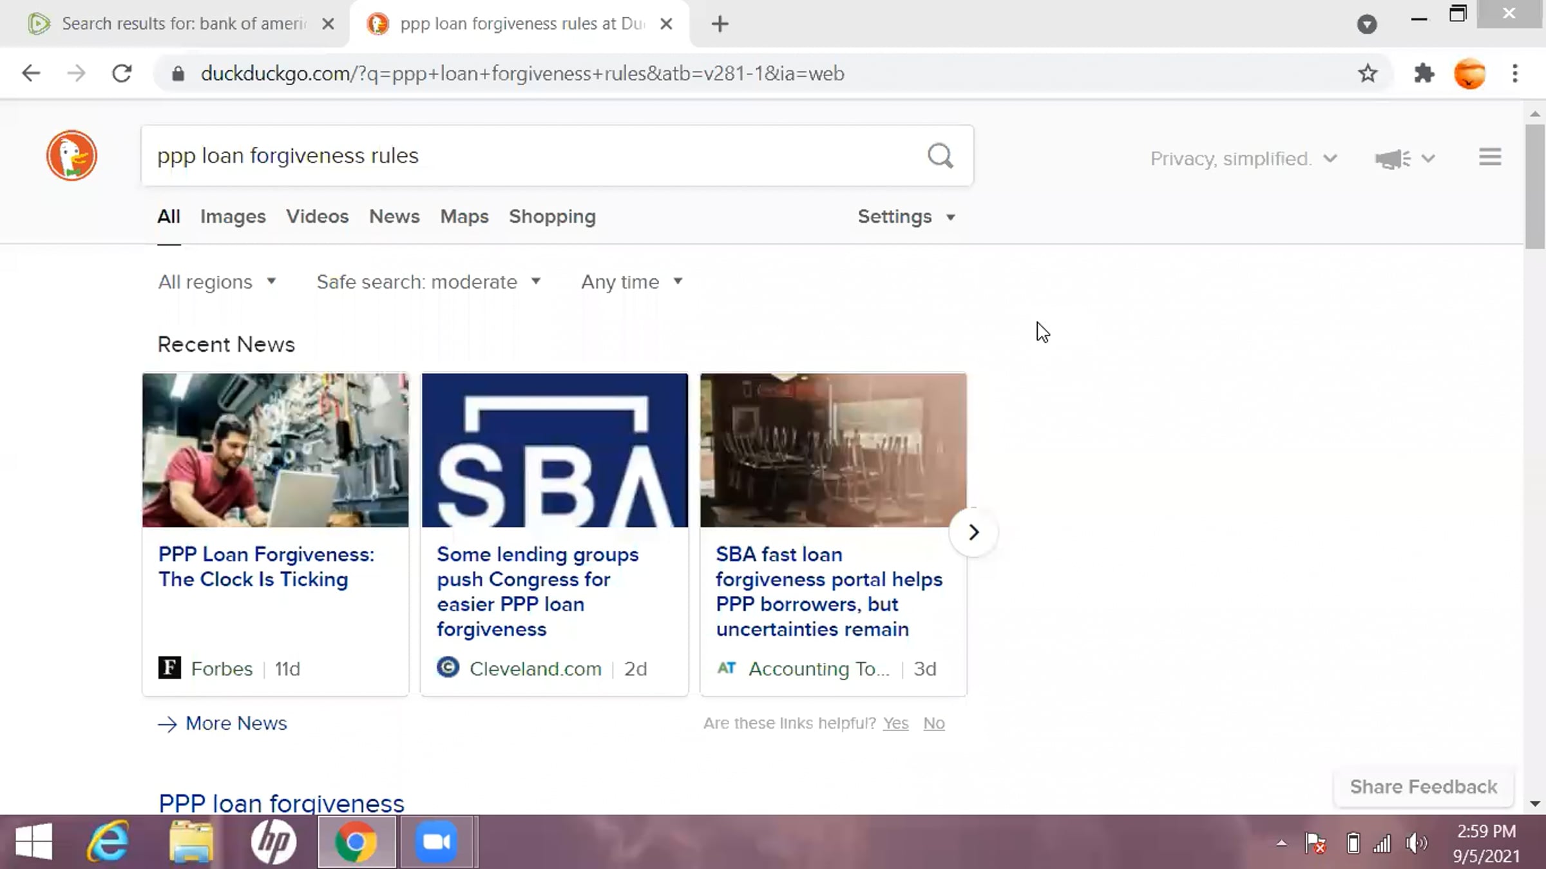Switch to the Videos tab
This screenshot has height=869, width=1546.
pos(318,216)
